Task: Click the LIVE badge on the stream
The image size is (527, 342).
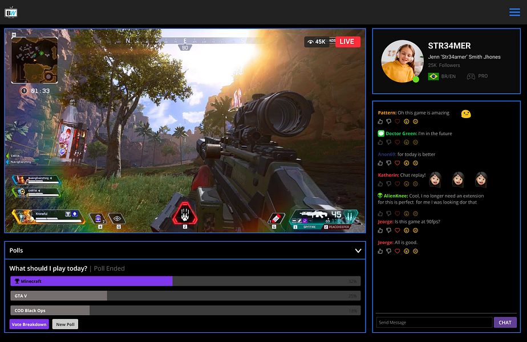Action: (x=348, y=41)
